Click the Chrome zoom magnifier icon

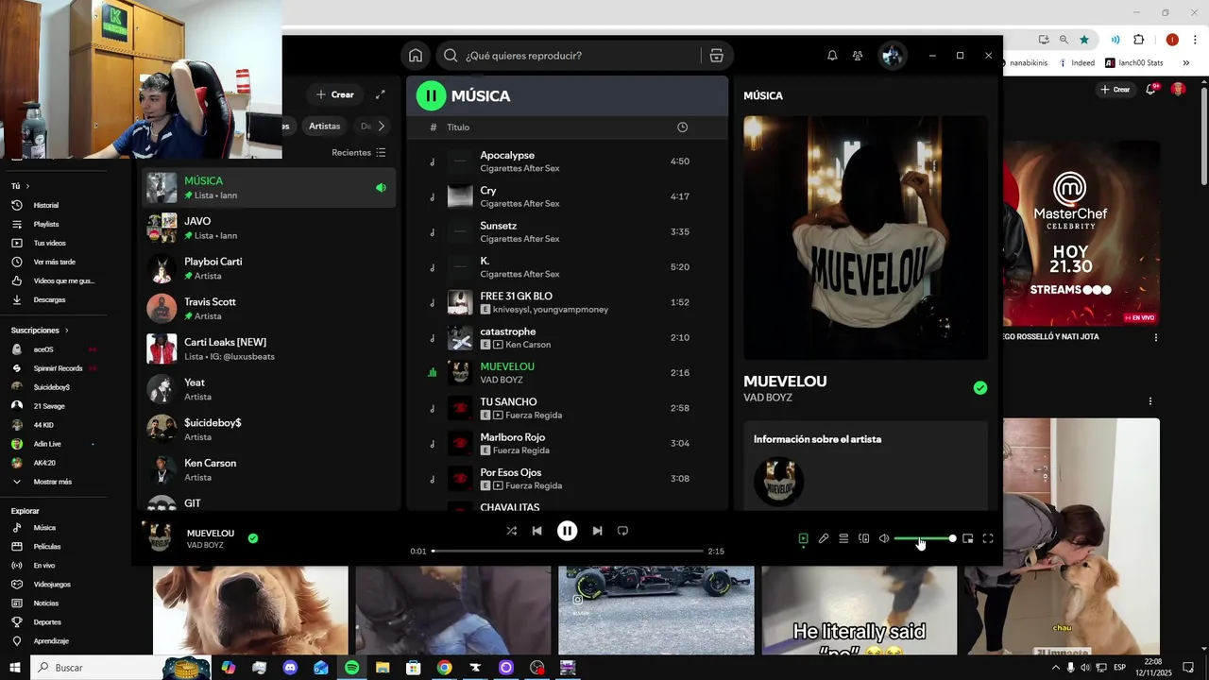click(x=1064, y=40)
